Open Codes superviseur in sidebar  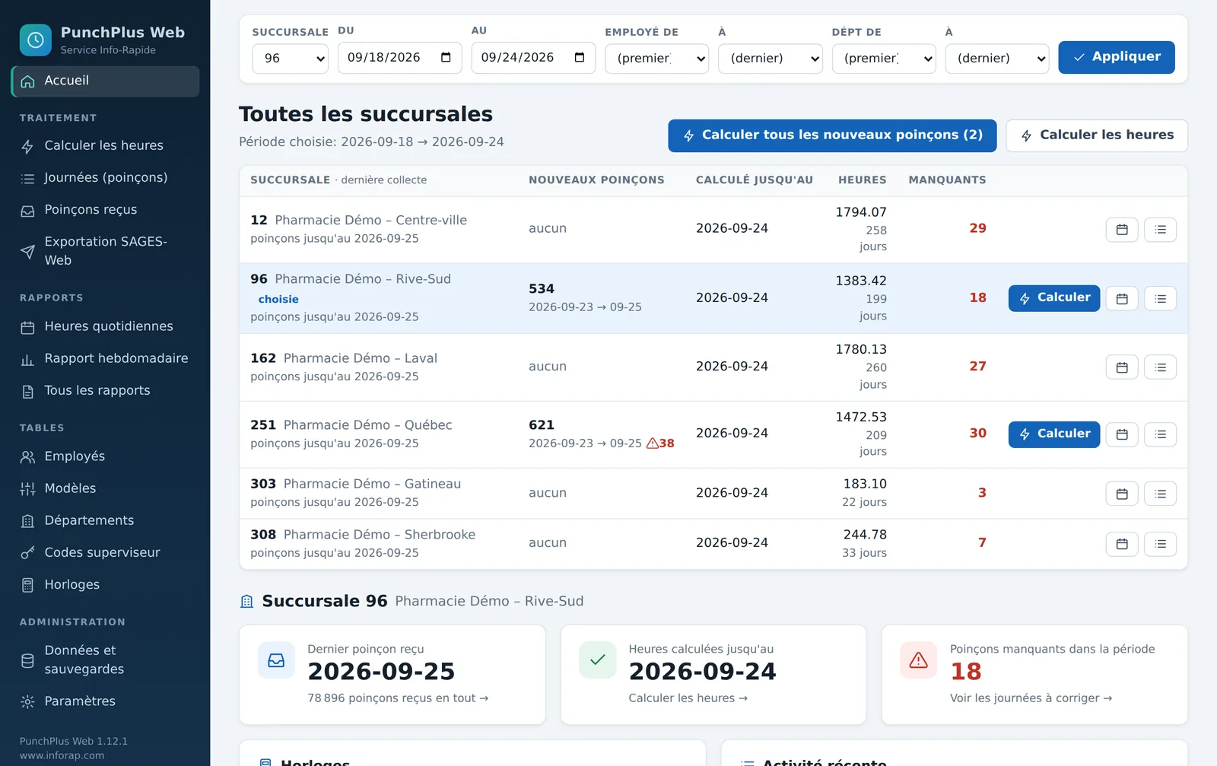(x=105, y=553)
